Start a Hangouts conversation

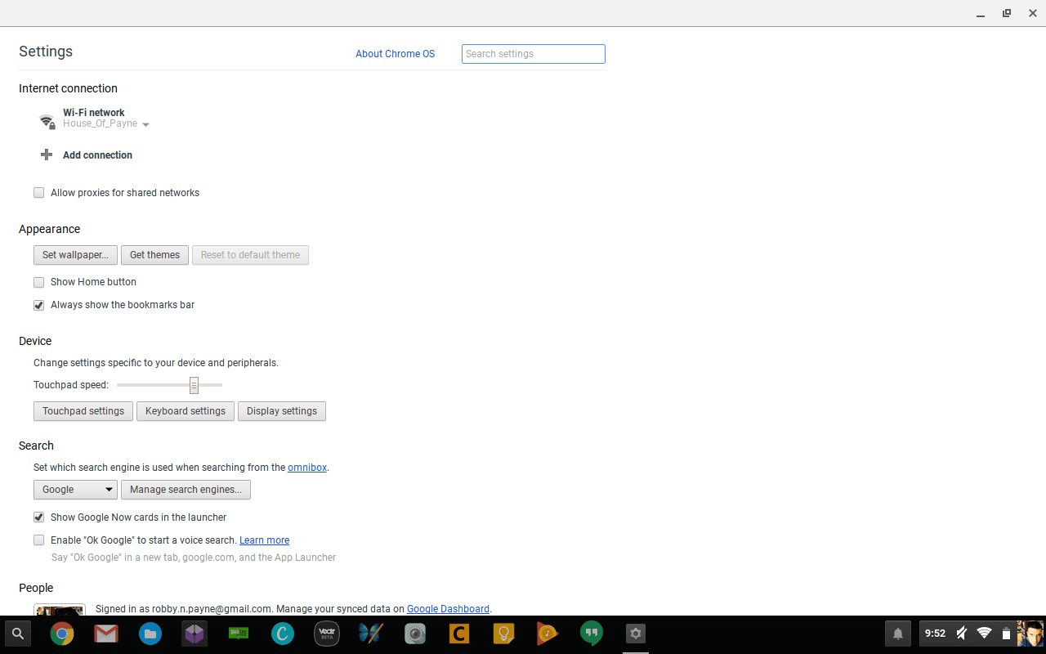591,634
